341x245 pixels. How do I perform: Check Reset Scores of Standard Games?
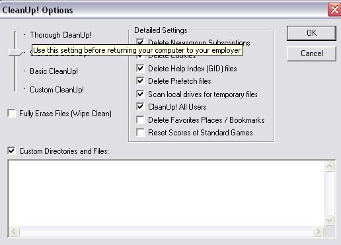pos(140,133)
